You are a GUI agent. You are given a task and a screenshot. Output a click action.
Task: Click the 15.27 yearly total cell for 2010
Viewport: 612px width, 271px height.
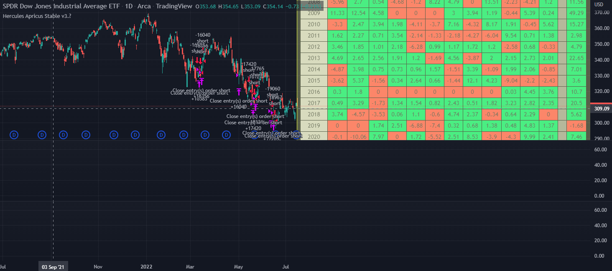point(576,24)
